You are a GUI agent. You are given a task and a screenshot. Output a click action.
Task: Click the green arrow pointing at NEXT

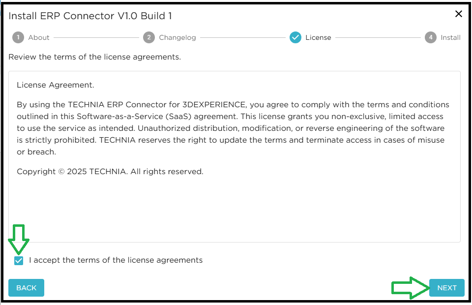click(x=409, y=288)
